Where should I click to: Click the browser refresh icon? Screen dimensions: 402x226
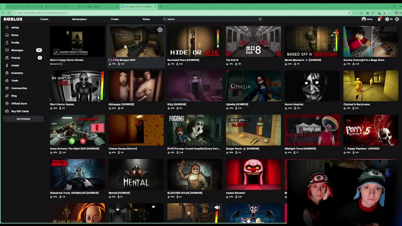pyautogui.click(x=9, y=13)
